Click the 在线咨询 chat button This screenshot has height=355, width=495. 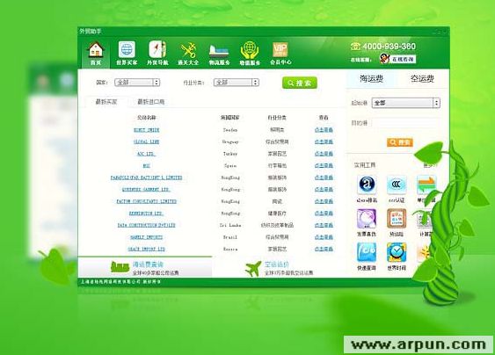tap(403, 59)
